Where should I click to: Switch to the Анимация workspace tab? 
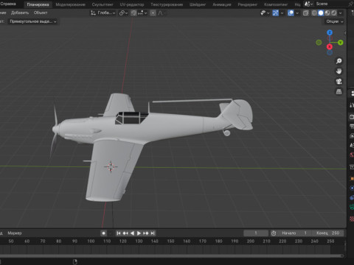pos(222,4)
